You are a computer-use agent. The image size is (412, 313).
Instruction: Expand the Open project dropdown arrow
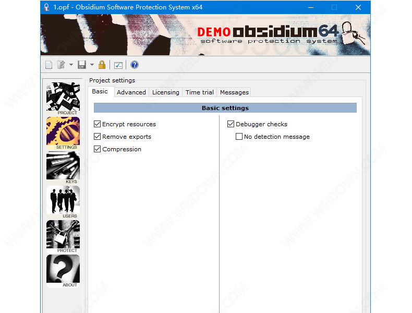pos(71,65)
